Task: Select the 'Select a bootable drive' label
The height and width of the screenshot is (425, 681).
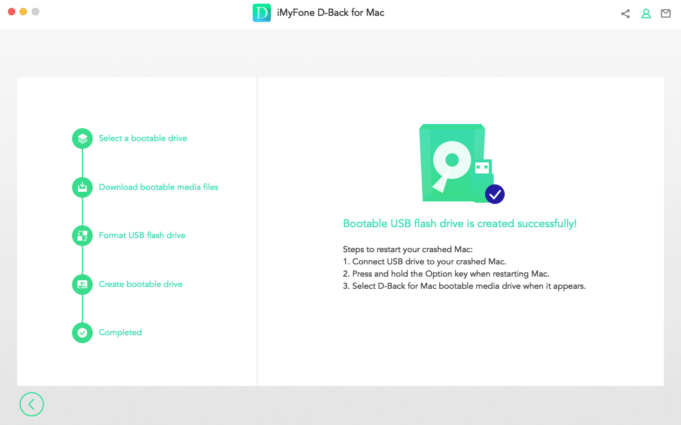Action: [x=143, y=138]
